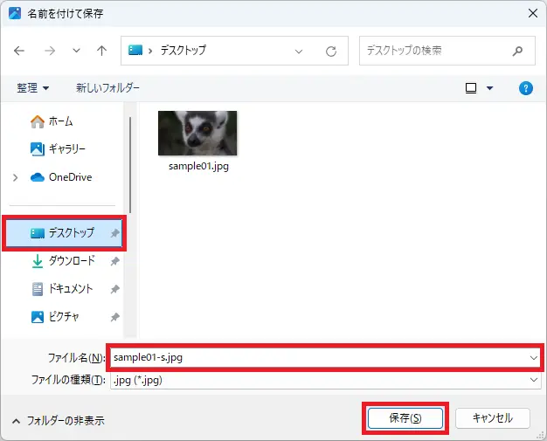Click the search magnifier icon
The image size is (547, 441).
pos(518,51)
